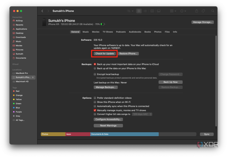
Task: Enable automatic sync when iPhone is connected
Action: point(95,106)
